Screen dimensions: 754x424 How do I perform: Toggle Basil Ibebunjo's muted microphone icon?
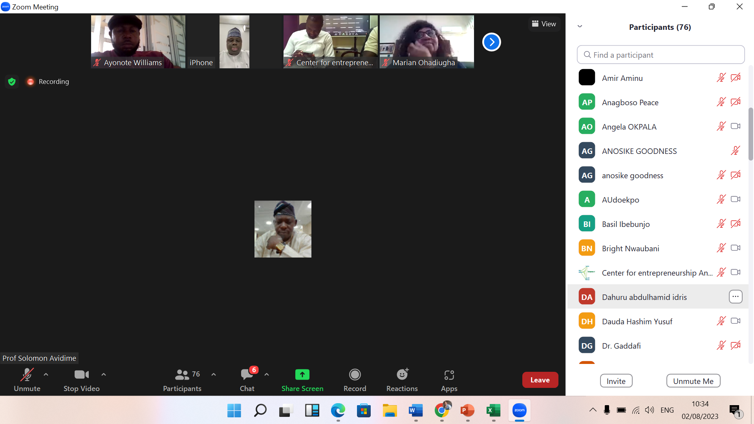click(x=721, y=223)
